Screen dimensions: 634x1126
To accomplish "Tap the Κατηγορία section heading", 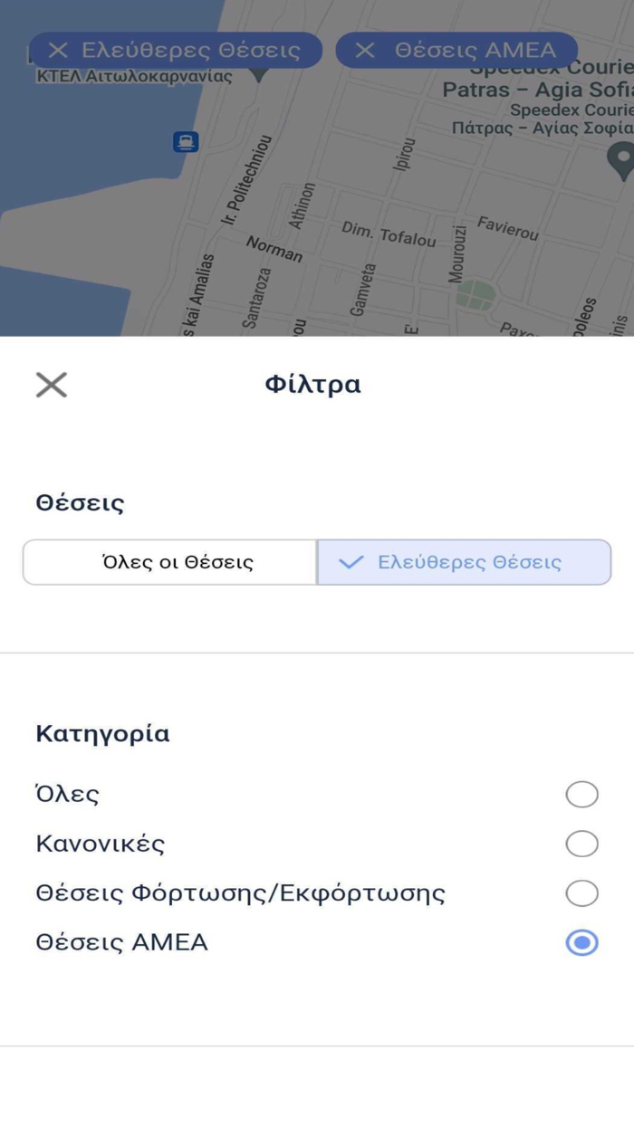I will point(101,733).
